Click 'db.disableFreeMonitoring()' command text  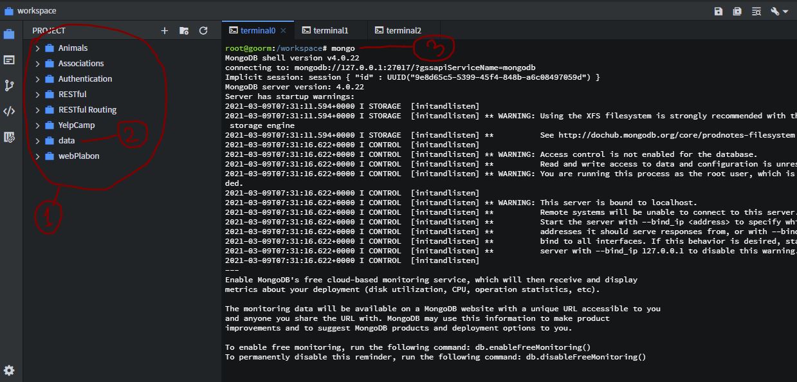tap(586, 358)
